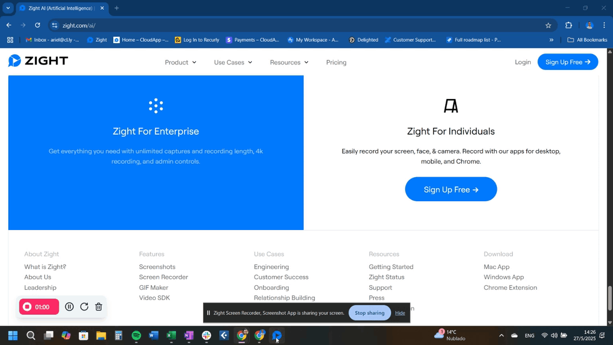Open the Chrome tab search dropdown
The image size is (613, 345).
tap(8, 8)
